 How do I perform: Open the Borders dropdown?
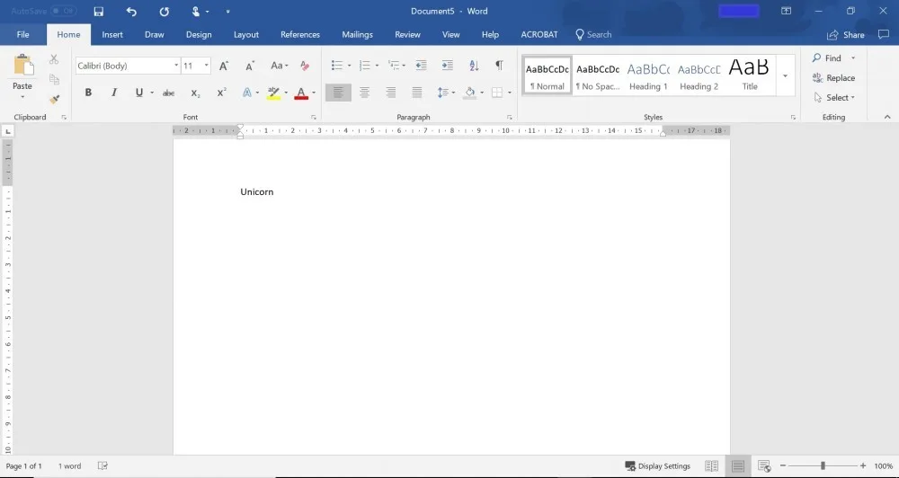point(509,93)
